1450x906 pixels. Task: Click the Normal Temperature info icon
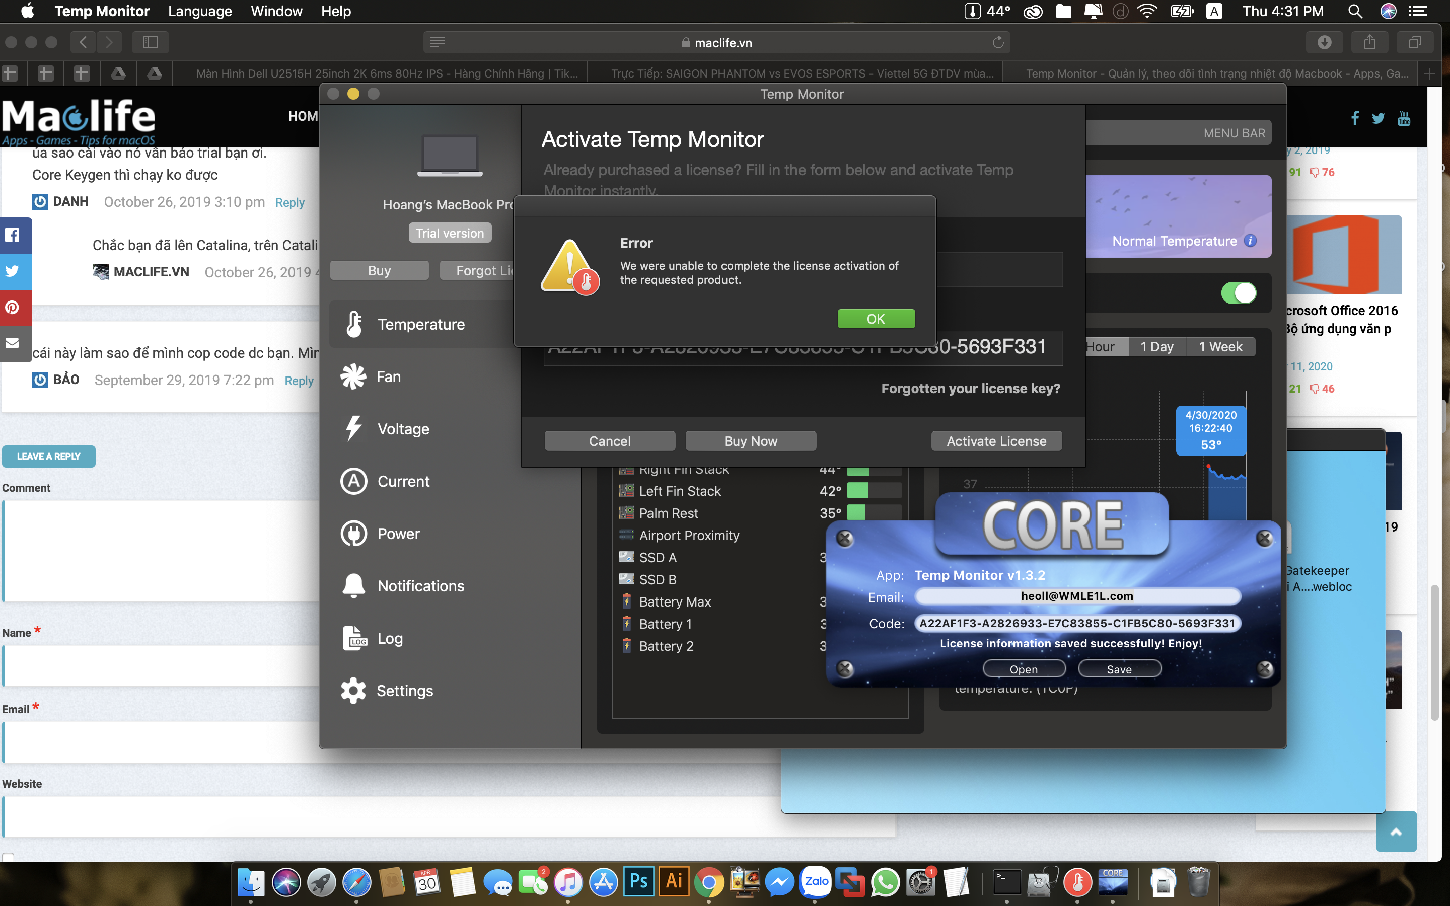click(1250, 241)
